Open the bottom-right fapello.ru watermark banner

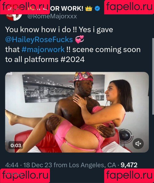[129, 176]
